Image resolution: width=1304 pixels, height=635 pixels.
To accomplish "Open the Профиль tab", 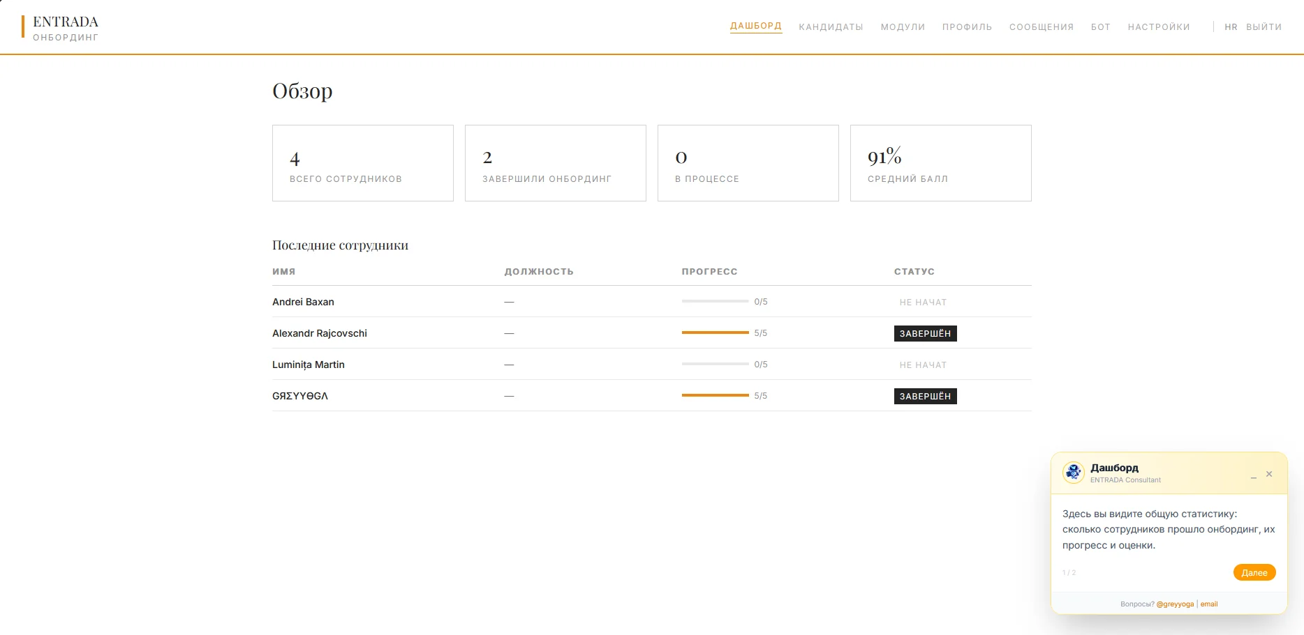I will click(x=967, y=27).
